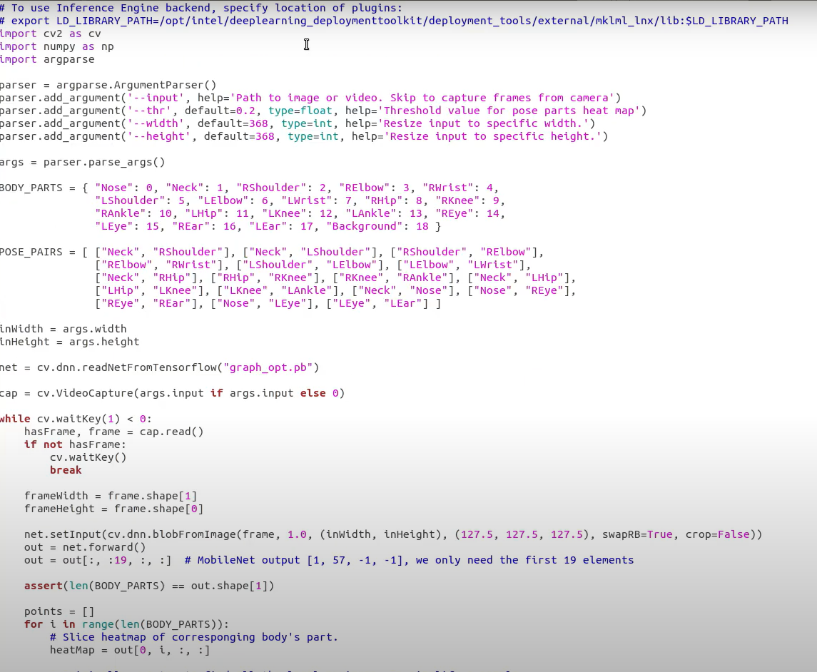Click the argparse.ArgumentParser() assignment line
817x672 pixels.
coord(108,85)
